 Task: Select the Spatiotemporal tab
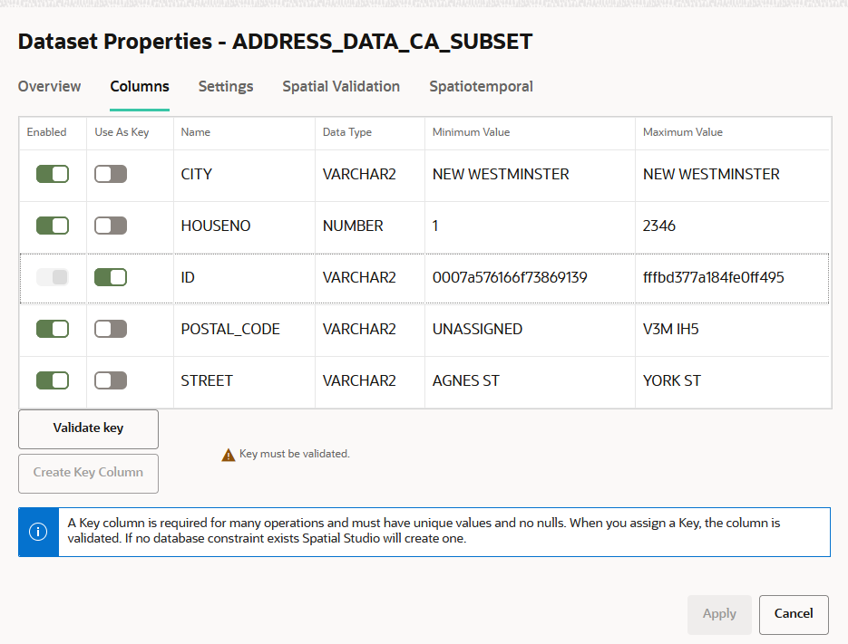click(x=482, y=86)
